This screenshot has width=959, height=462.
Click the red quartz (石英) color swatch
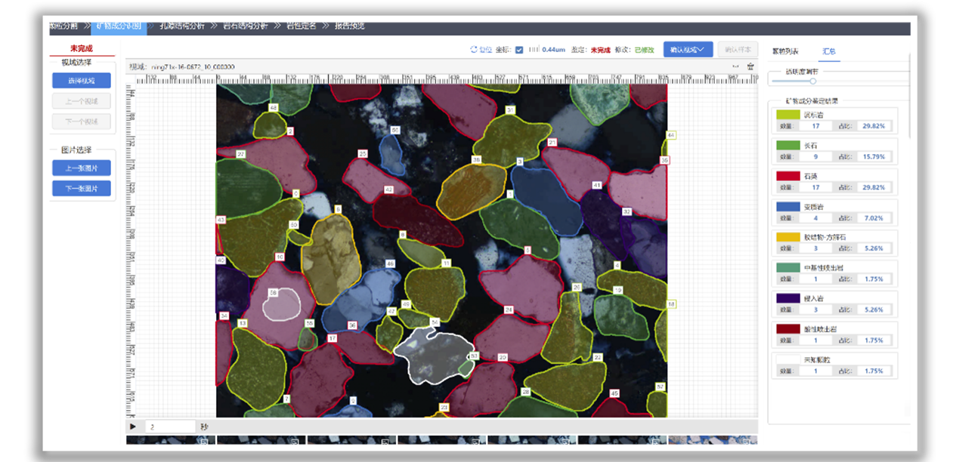[787, 176]
